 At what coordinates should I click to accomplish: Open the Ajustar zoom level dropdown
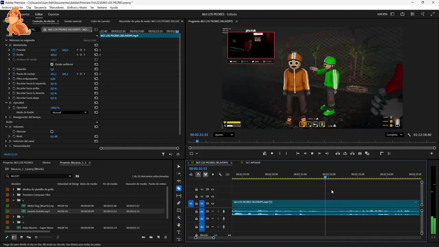224,135
